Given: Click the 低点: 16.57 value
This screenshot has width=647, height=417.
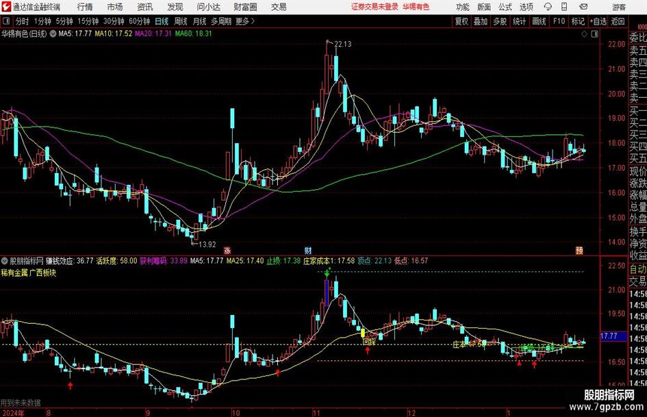Looking at the screenshot, I should 411,261.
